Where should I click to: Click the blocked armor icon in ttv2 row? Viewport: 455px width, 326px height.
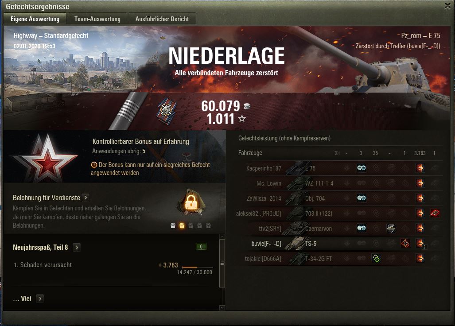(391, 228)
